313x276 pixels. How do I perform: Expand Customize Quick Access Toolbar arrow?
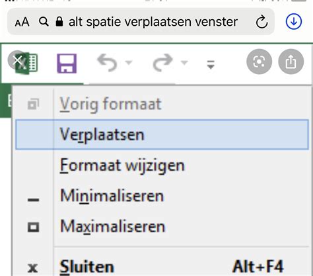(211, 64)
